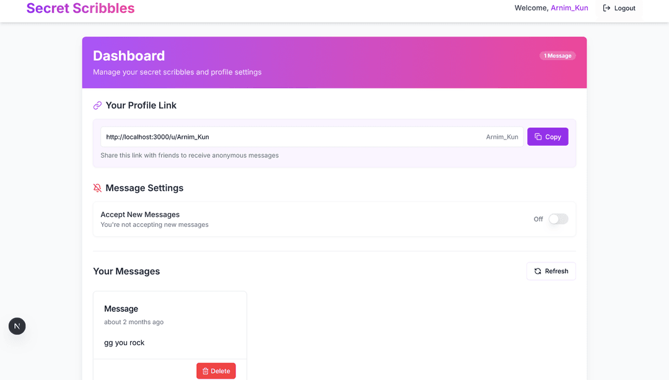Click the chain link icon beside Your Profile Link

pyautogui.click(x=97, y=106)
